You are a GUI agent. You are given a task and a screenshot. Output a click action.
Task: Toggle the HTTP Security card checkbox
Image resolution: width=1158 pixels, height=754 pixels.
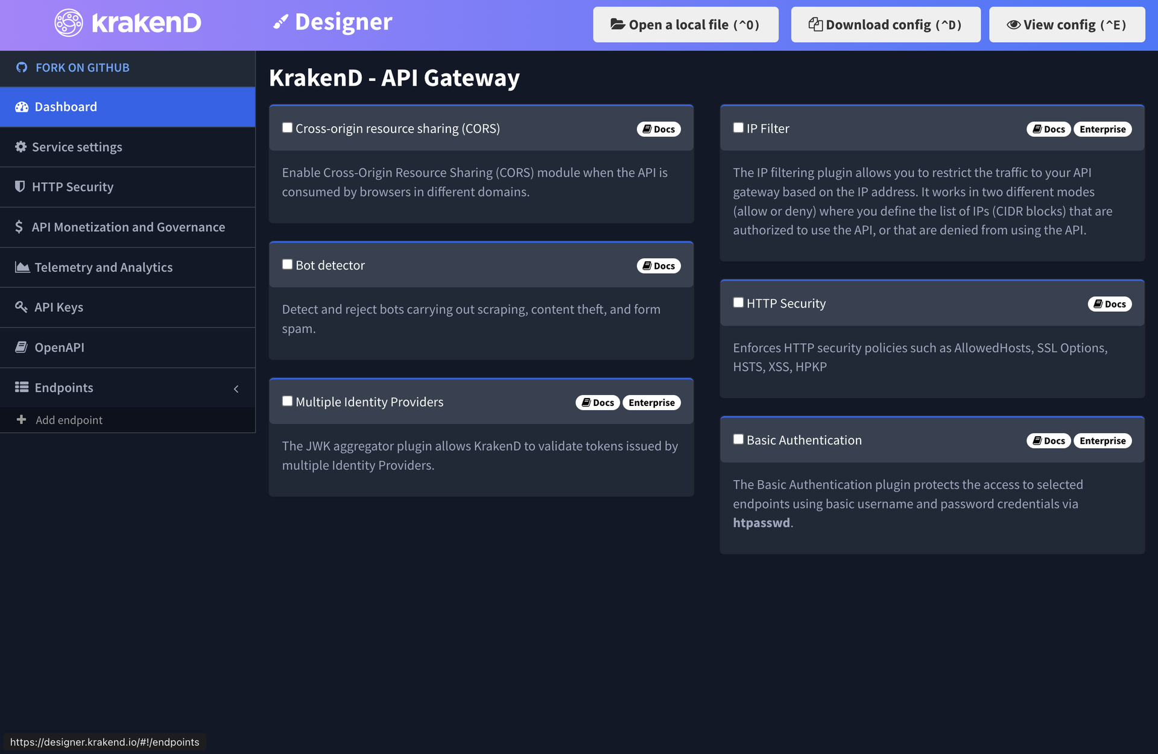(x=738, y=303)
